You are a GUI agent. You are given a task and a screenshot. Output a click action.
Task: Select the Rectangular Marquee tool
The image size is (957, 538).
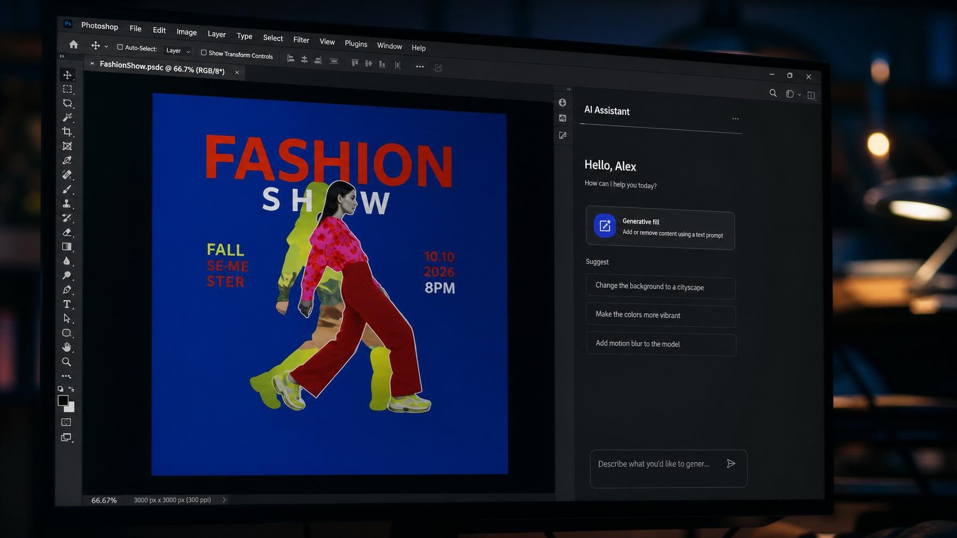click(67, 89)
